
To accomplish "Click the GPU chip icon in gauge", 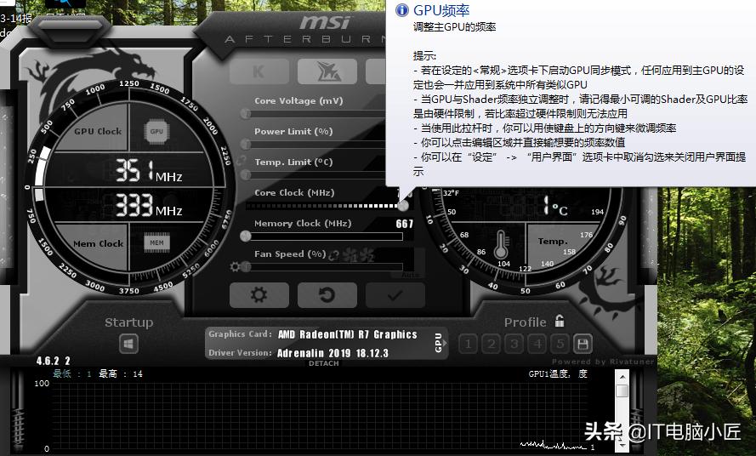I will 156,131.
